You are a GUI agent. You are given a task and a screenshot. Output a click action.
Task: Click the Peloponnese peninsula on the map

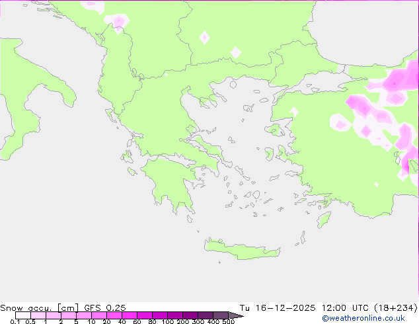171,182
